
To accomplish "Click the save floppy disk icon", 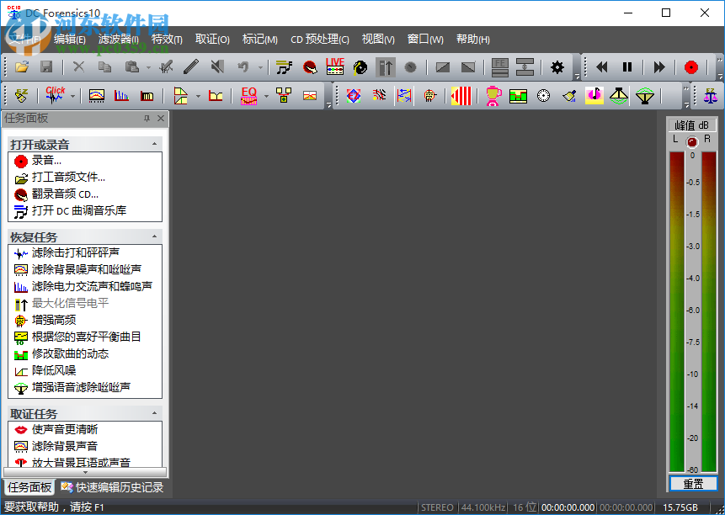I will coord(46,67).
